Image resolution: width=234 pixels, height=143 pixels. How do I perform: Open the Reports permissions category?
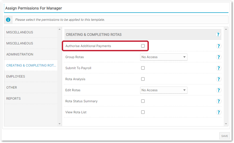coord(14,99)
